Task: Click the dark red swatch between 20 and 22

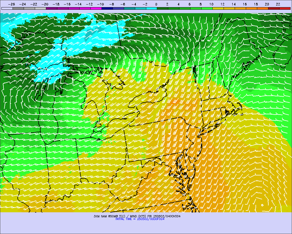Action: pyautogui.click(x=274, y=8)
